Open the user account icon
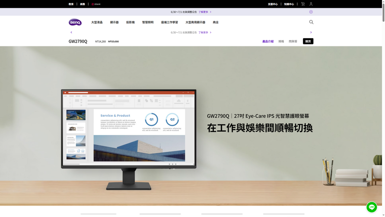 (311, 4)
